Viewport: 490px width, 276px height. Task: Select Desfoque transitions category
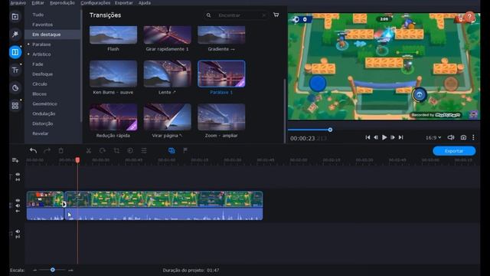click(43, 74)
